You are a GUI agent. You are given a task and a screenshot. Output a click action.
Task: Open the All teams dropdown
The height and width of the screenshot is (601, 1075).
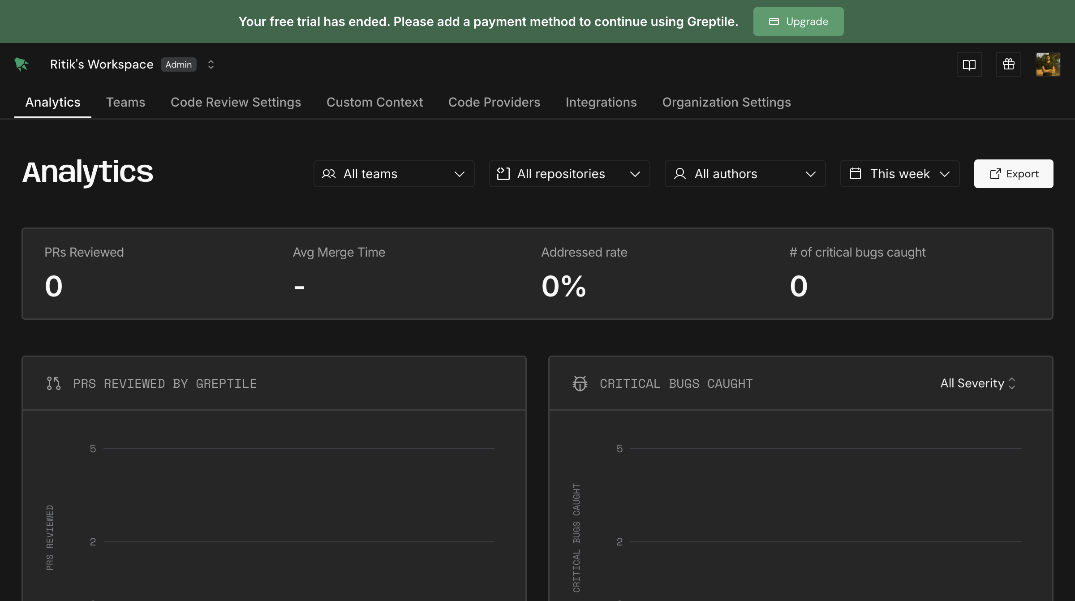point(393,174)
